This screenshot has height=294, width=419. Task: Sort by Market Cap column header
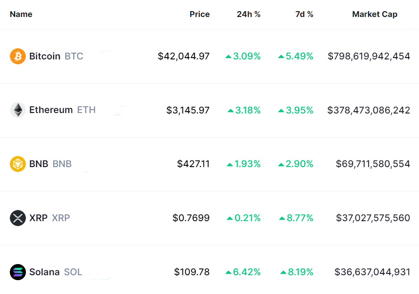(x=374, y=14)
